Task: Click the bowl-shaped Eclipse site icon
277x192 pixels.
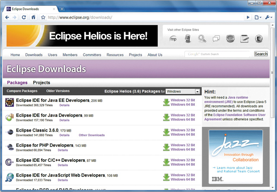Action: [230, 38]
